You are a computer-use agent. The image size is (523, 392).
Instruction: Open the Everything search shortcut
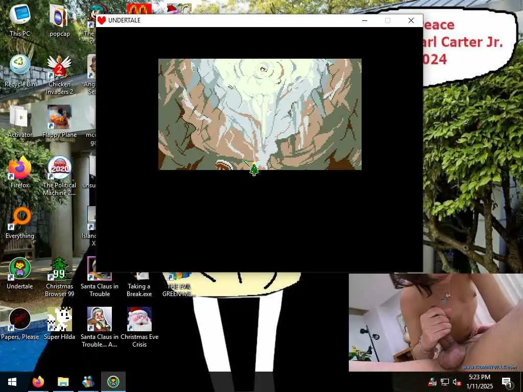tap(20, 223)
